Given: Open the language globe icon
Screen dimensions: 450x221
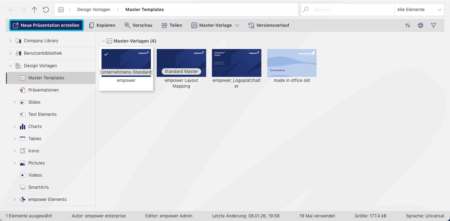Looking at the screenshot, I should pyautogui.click(x=421, y=25).
